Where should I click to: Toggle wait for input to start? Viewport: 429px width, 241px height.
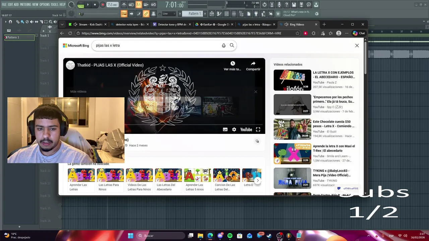(x=131, y=5)
